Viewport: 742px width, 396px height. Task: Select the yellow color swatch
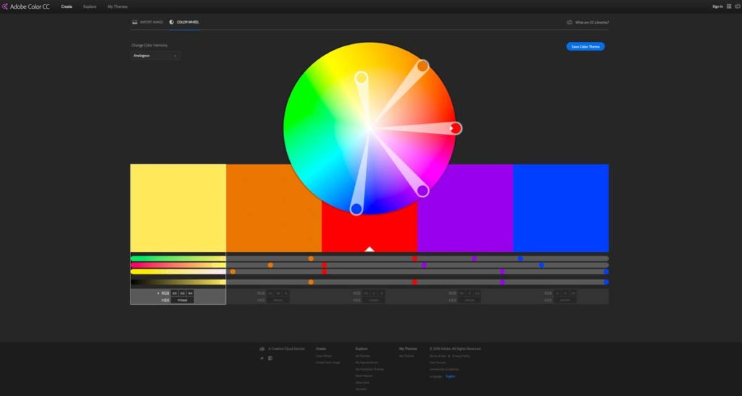tap(178, 208)
